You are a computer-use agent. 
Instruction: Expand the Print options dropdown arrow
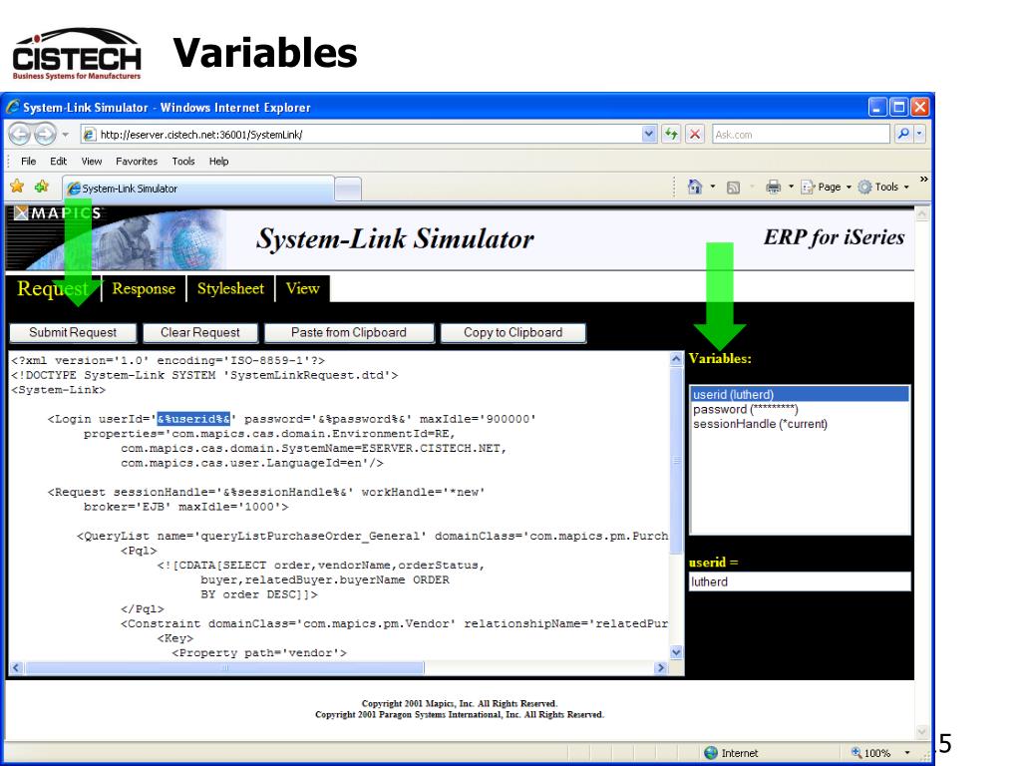click(791, 187)
